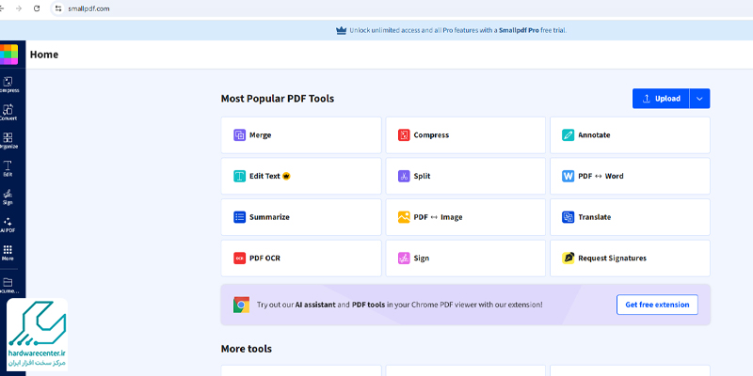Click the crown icon in the promo banner
The image size is (753, 376).
[x=341, y=30]
